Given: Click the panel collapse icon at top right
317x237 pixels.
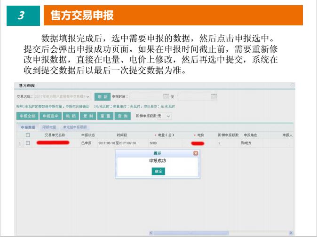Looking at the screenshot, I should (x=293, y=85).
